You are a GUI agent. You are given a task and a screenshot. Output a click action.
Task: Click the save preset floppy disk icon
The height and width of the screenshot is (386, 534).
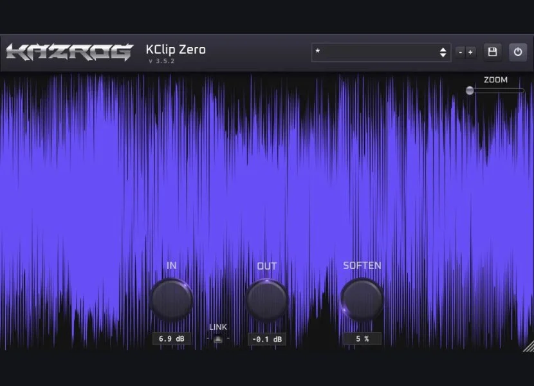[493, 52]
